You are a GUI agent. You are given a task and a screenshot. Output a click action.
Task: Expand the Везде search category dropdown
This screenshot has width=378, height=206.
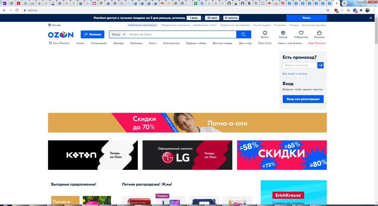point(119,35)
